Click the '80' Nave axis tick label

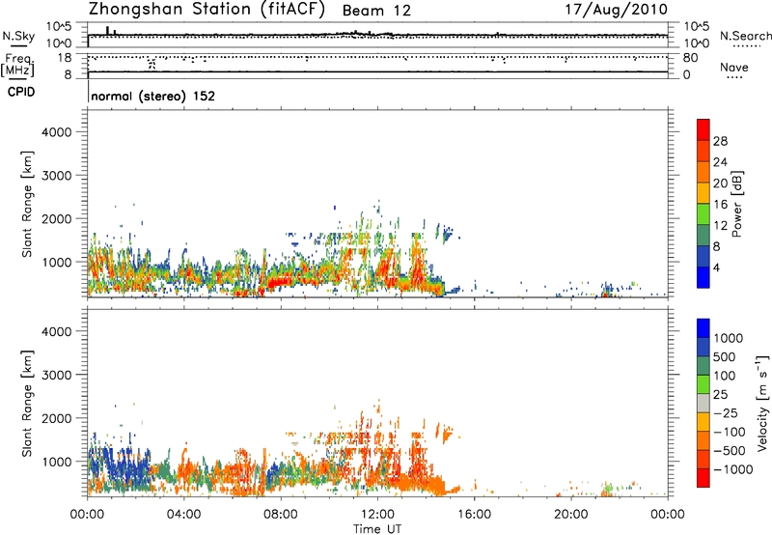(690, 58)
